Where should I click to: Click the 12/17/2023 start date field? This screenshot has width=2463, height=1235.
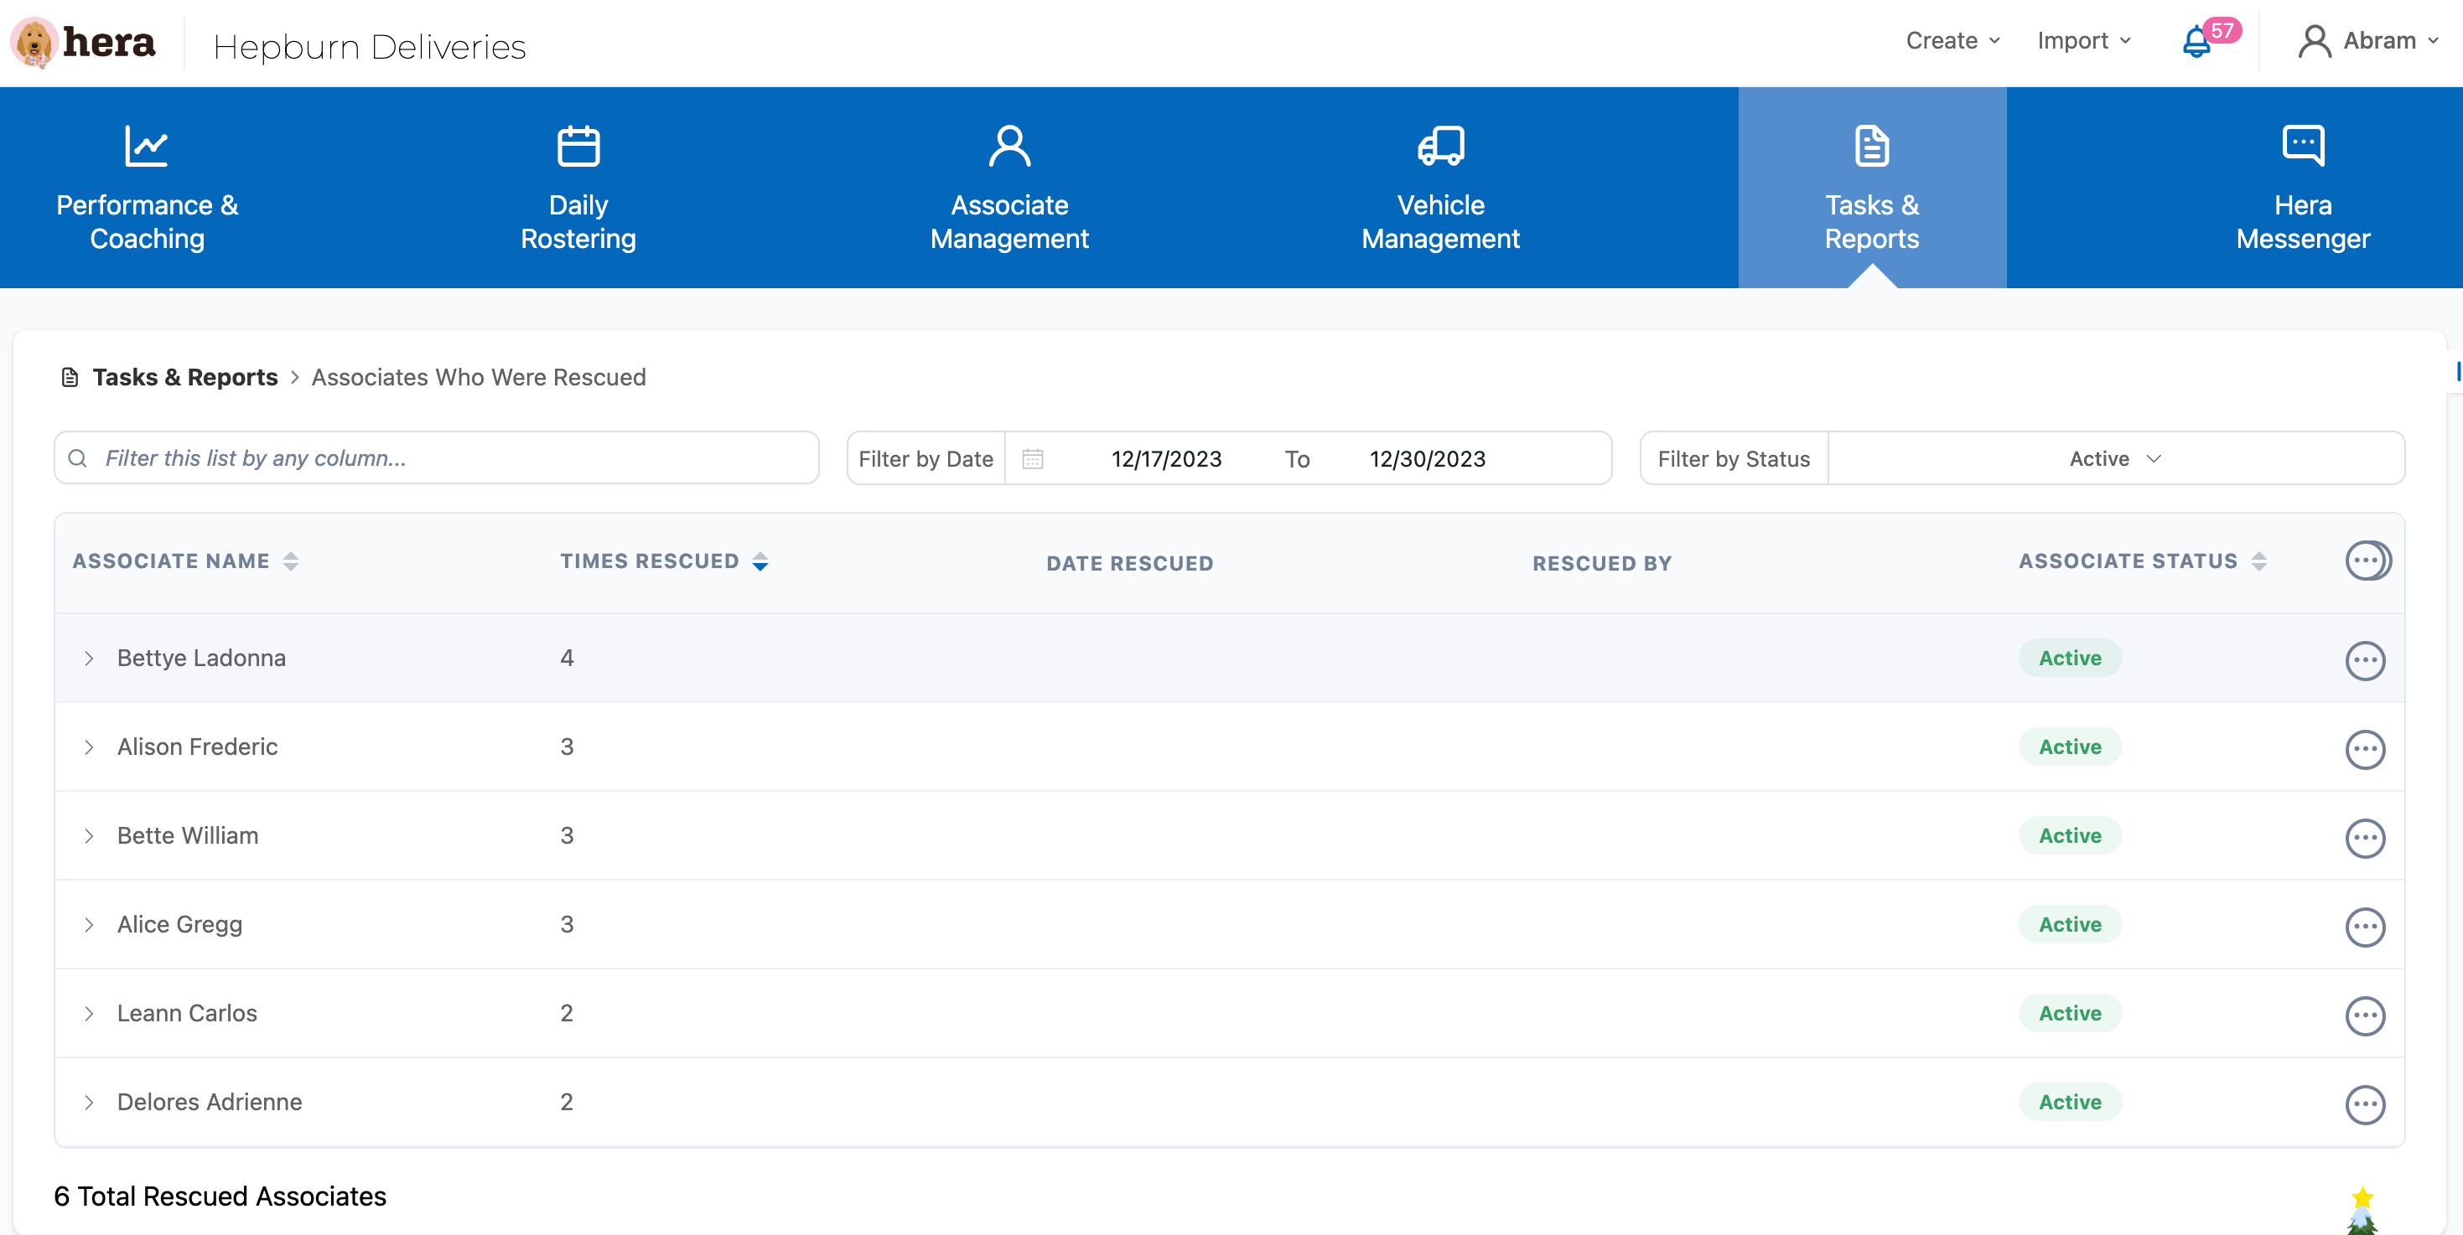pos(1165,459)
